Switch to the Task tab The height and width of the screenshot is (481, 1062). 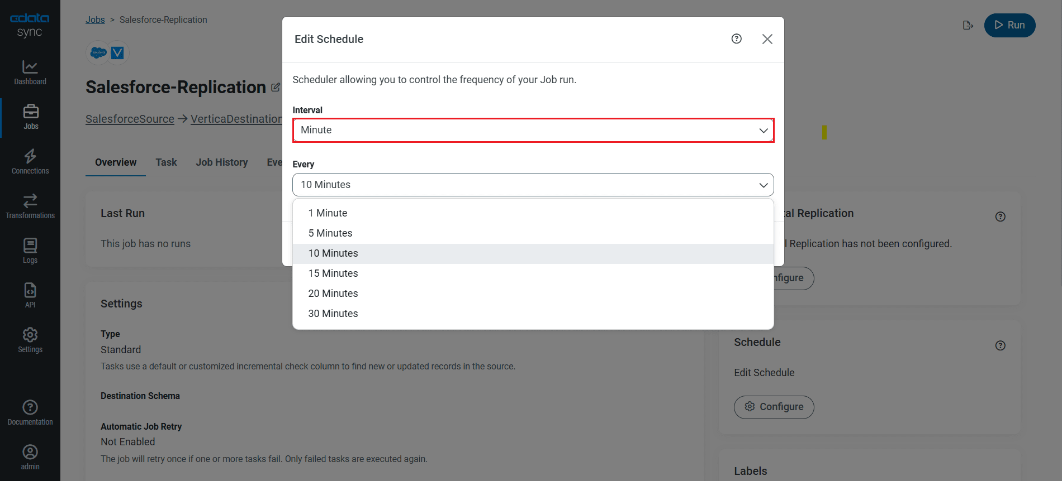tap(166, 162)
